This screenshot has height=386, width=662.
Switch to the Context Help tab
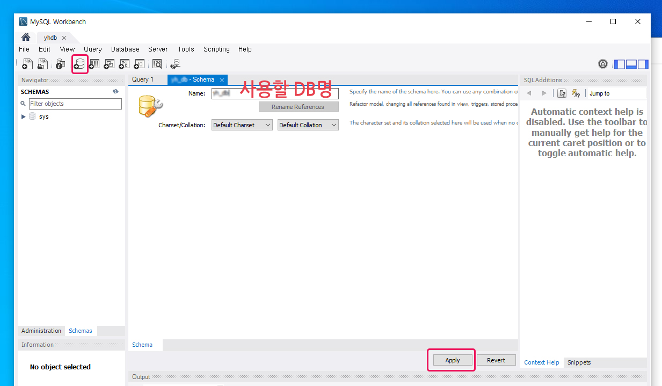(542, 362)
